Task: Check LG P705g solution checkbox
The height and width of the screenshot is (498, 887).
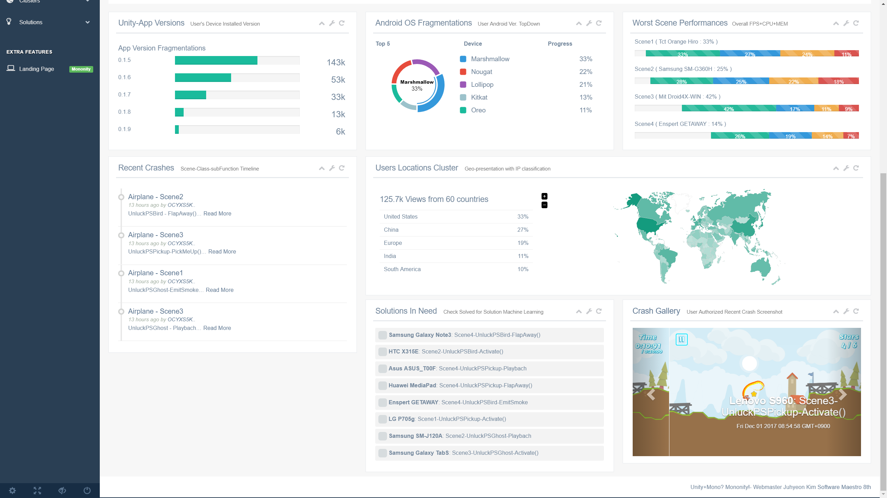Action: tap(383, 419)
